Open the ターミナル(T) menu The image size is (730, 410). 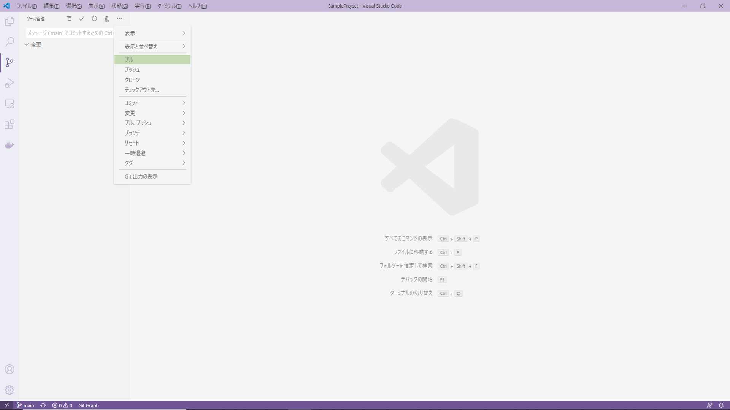(x=169, y=6)
